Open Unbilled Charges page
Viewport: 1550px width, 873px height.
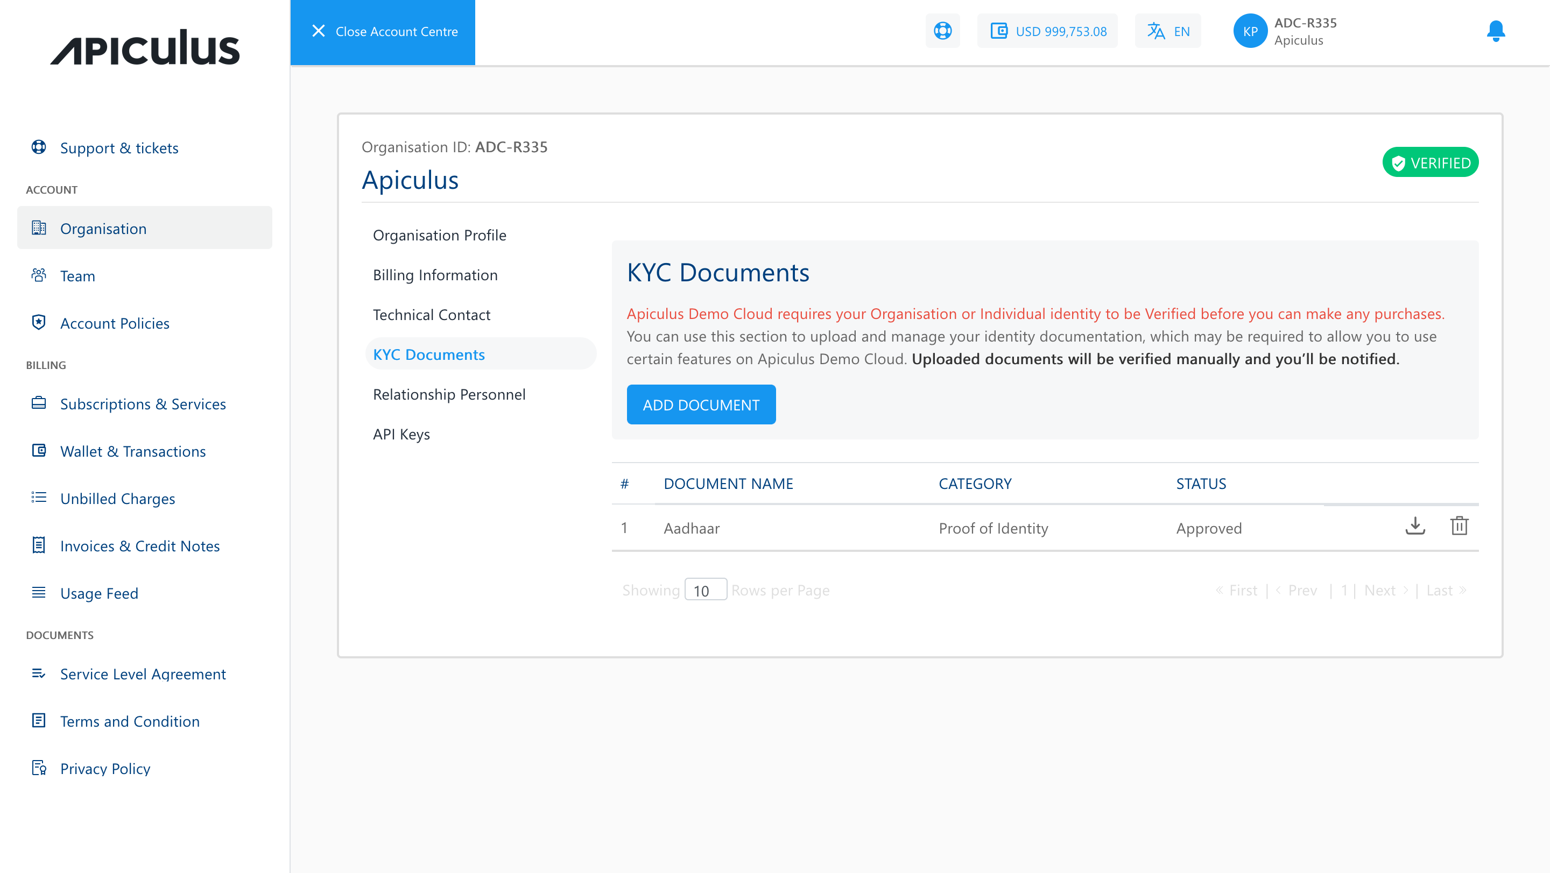point(117,499)
